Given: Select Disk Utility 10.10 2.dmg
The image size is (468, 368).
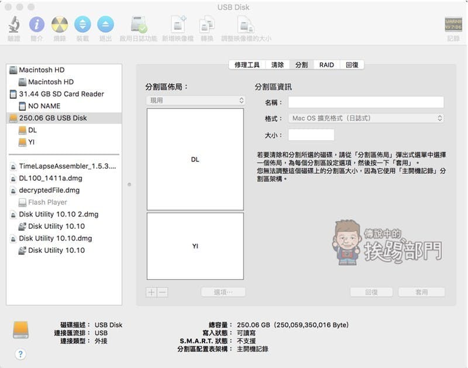Looking at the screenshot, I should tap(64, 214).
